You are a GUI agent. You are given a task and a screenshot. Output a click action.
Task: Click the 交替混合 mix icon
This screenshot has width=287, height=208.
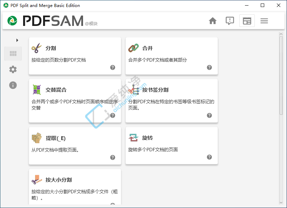[x=36, y=90]
